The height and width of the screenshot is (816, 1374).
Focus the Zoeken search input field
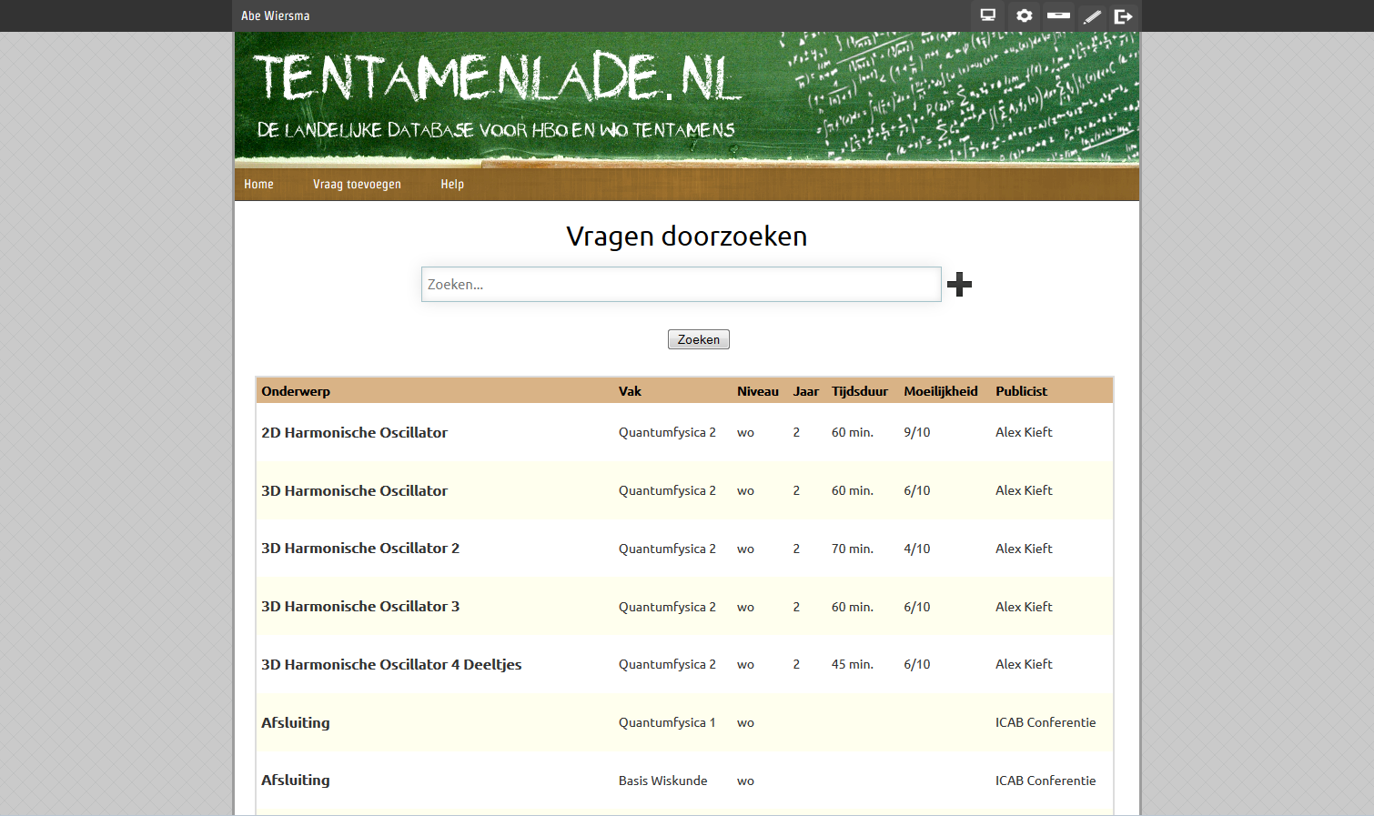point(681,285)
